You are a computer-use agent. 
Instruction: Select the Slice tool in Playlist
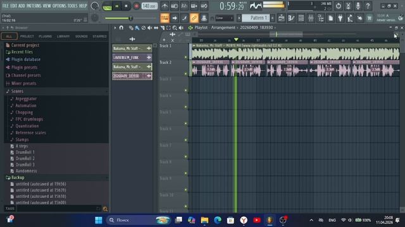(162, 28)
